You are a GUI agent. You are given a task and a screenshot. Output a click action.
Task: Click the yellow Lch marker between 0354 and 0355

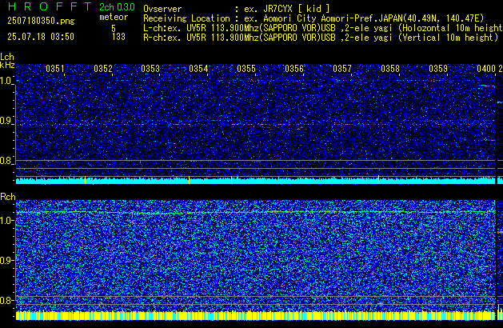(x=232, y=180)
